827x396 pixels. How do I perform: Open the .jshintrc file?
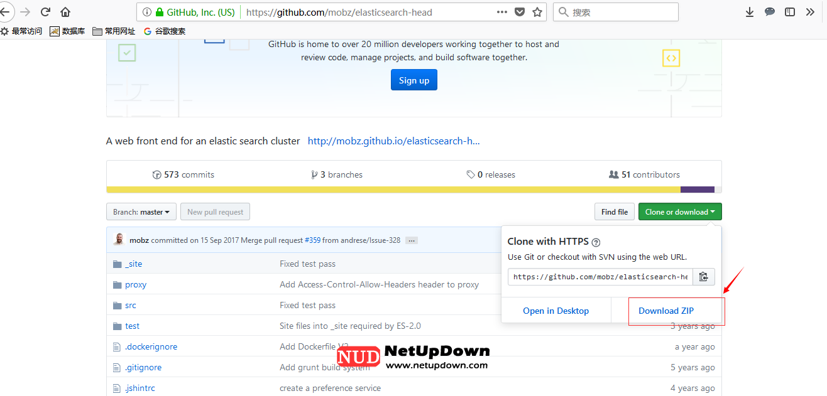tap(140, 388)
